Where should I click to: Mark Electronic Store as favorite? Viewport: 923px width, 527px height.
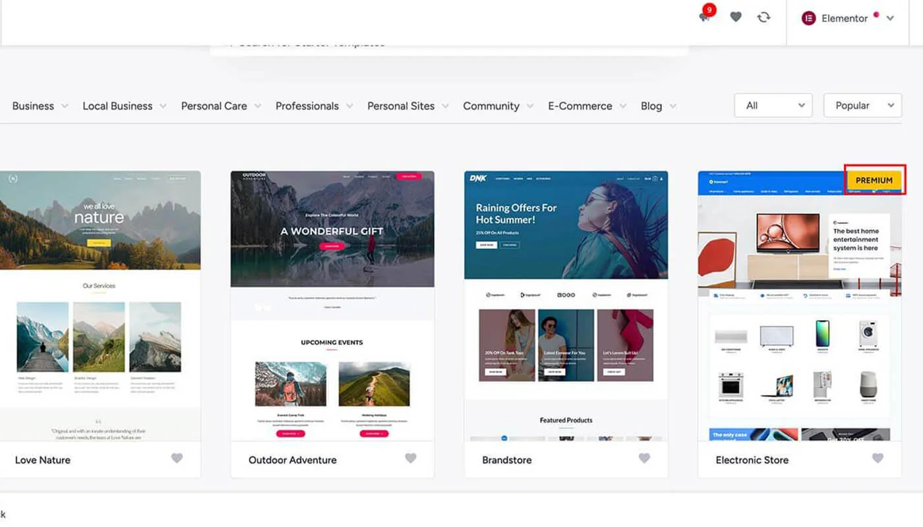(878, 458)
